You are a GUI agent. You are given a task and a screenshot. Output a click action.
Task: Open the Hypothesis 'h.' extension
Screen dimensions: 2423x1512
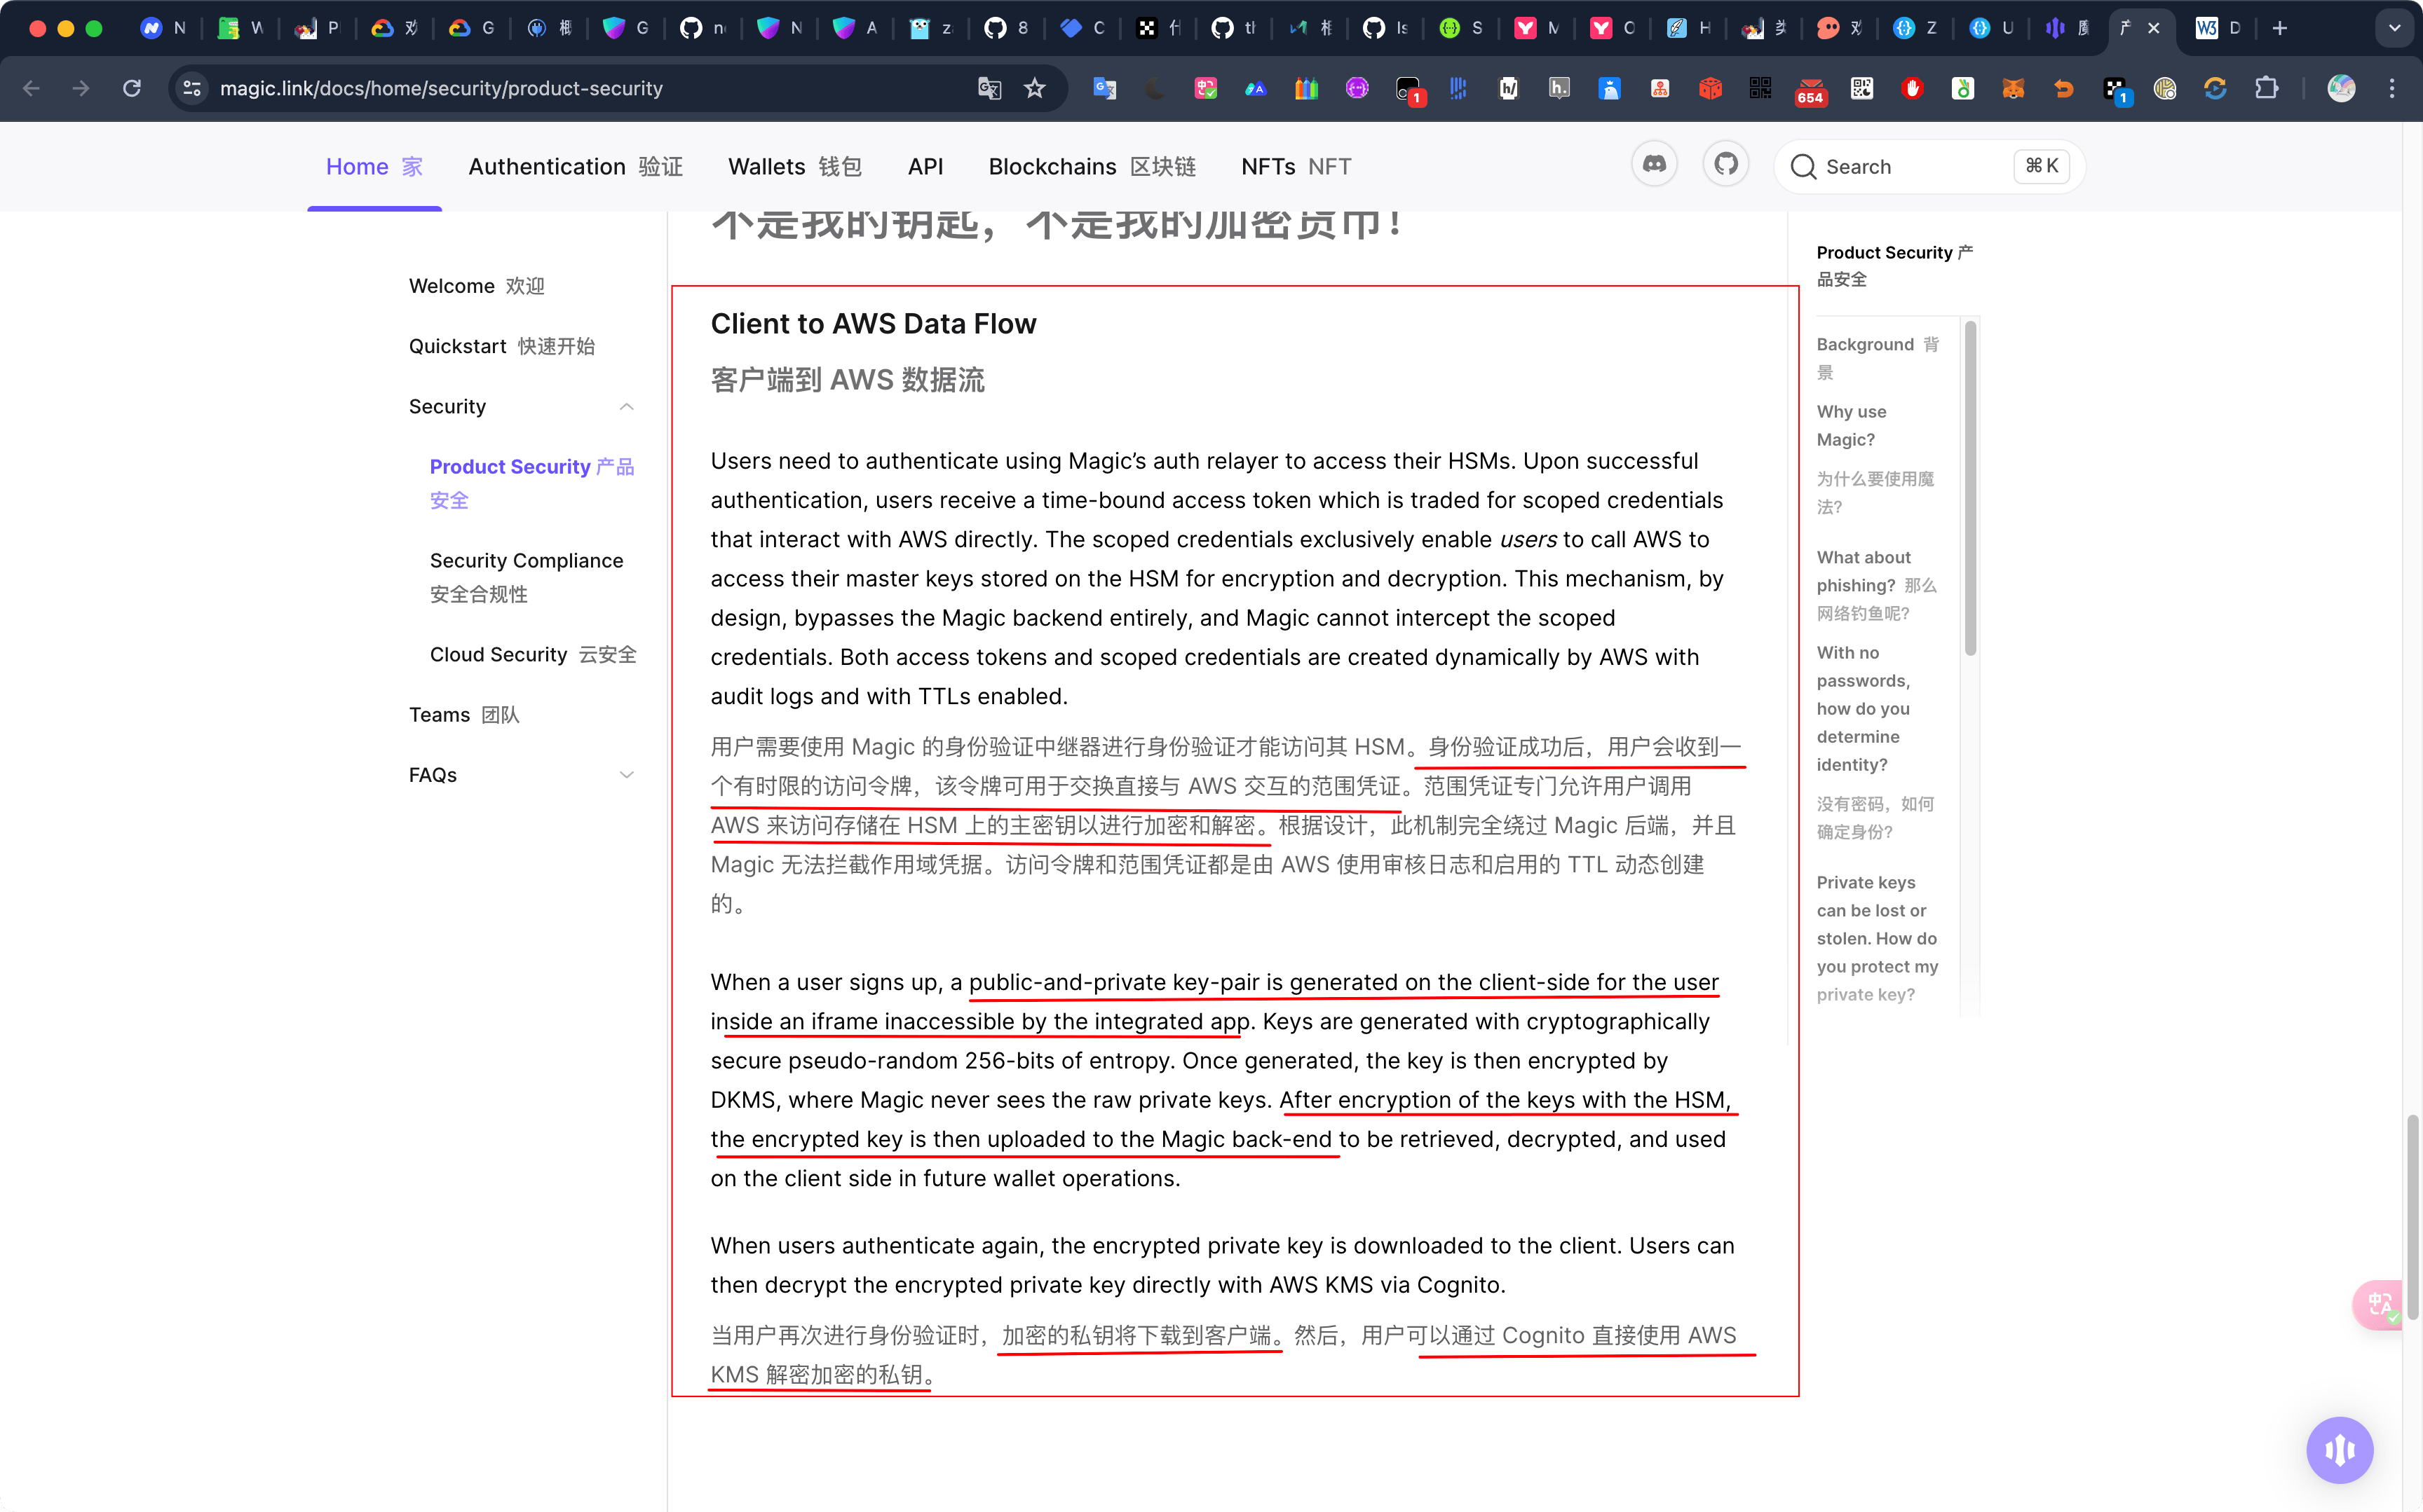tap(1559, 89)
